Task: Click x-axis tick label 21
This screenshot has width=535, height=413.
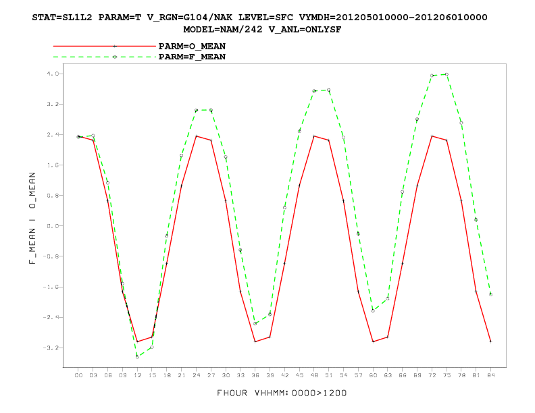Action: click(x=182, y=375)
